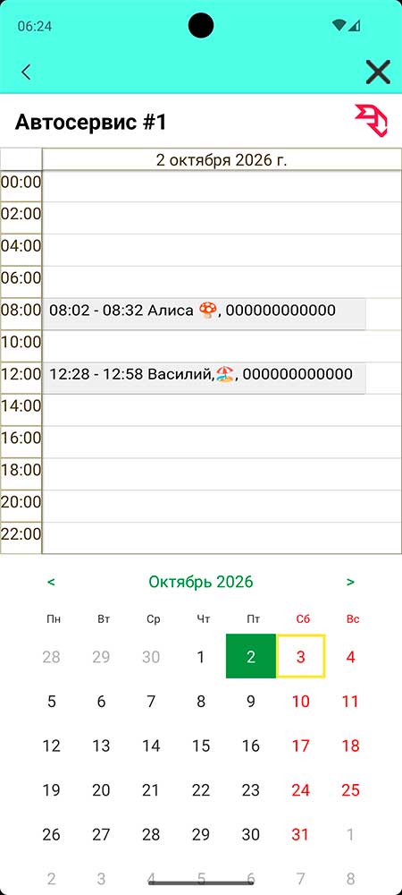Tap the 18:00 time slot label

coord(21,471)
